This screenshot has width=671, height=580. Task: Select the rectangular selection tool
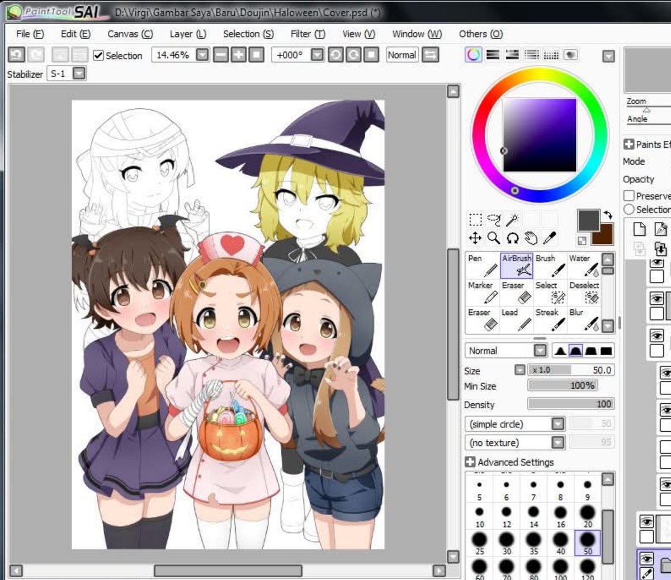click(475, 219)
